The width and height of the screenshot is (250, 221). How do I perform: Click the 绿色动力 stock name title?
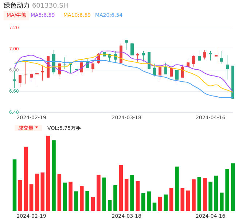(16, 5)
